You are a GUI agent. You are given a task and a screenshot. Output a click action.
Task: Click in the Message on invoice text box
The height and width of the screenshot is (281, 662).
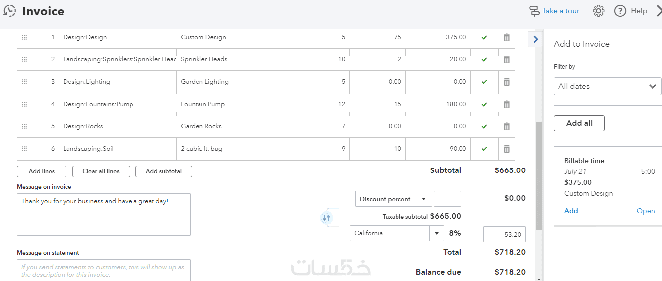pyautogui.click(x=104, y=215)
